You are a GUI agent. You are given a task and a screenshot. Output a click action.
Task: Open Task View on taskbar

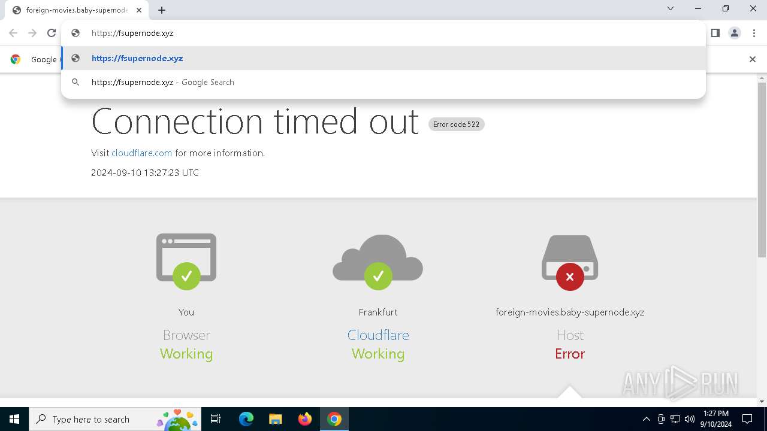(216, 419)
